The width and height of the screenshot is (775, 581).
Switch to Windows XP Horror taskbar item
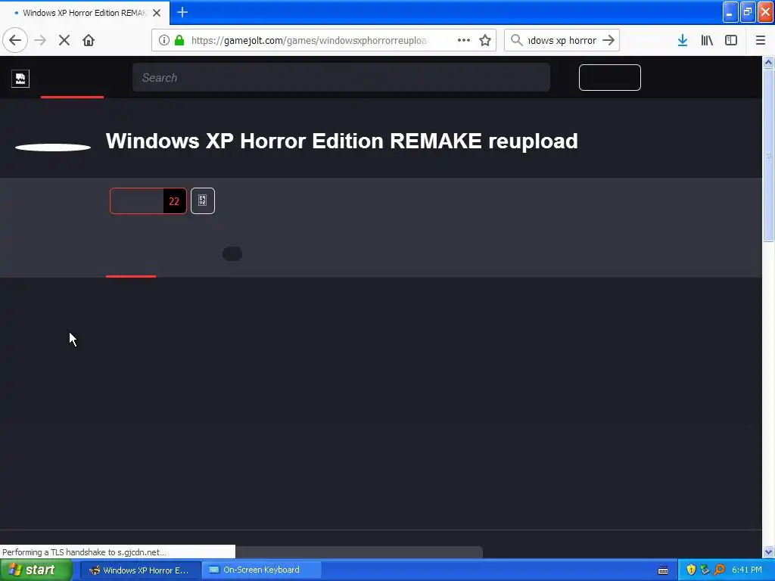[140, 570]
